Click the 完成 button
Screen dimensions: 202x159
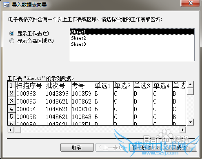point(180,147)
